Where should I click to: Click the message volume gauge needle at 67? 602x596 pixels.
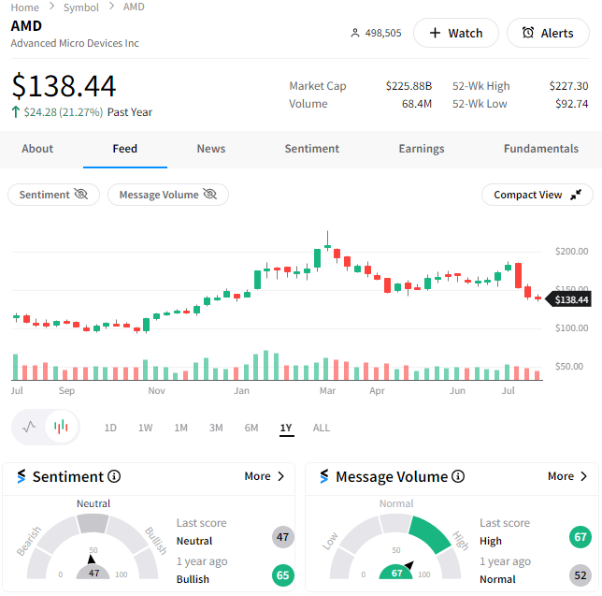point(409,565)
